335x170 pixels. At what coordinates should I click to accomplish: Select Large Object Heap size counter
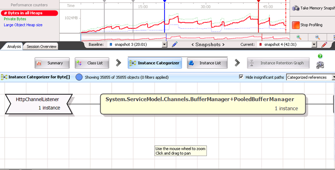[23, 25]
